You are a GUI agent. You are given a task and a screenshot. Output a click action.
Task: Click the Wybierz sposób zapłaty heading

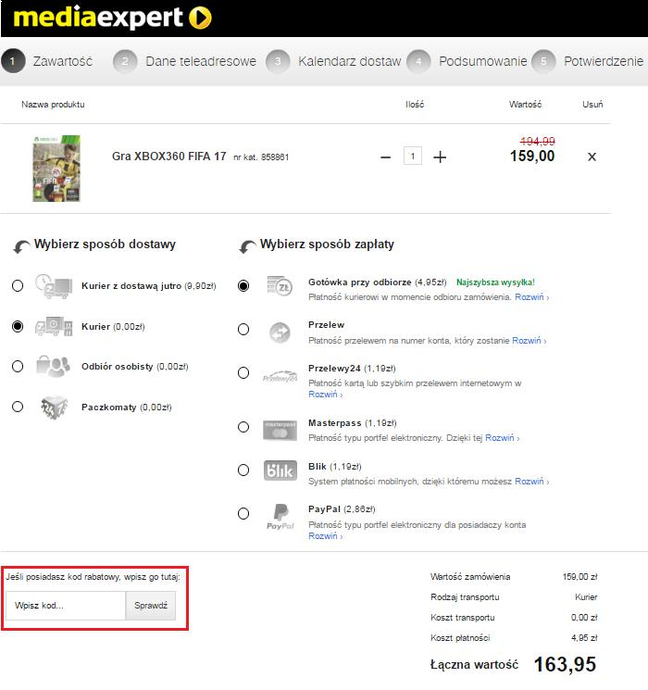pos(327,244)
